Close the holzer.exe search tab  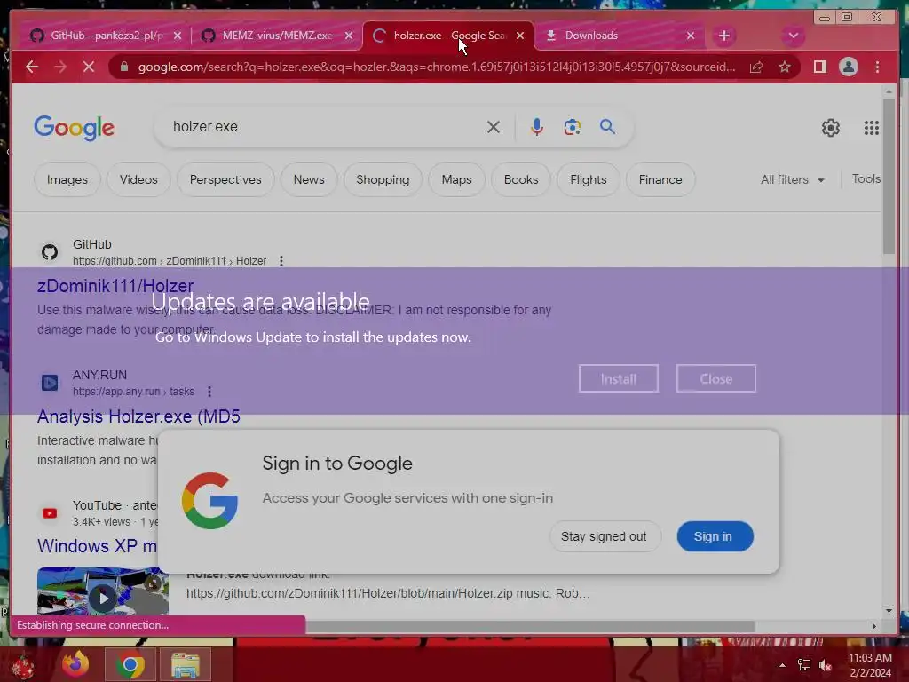tap(520, 36)
